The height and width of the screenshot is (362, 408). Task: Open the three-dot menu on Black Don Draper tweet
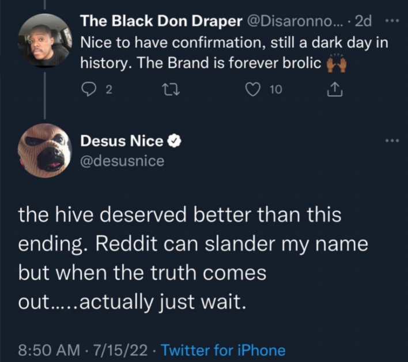(x=392, y=21)
